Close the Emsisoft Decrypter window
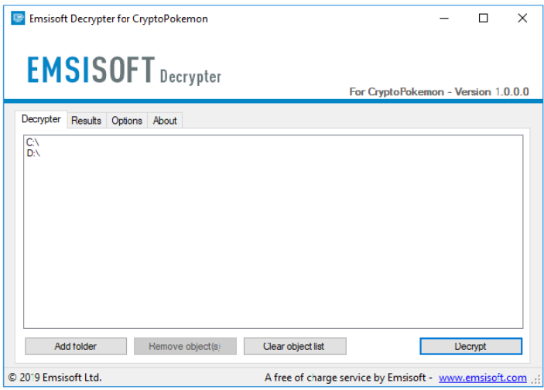Screen dimensions: 544x390 tap(522, 18)
